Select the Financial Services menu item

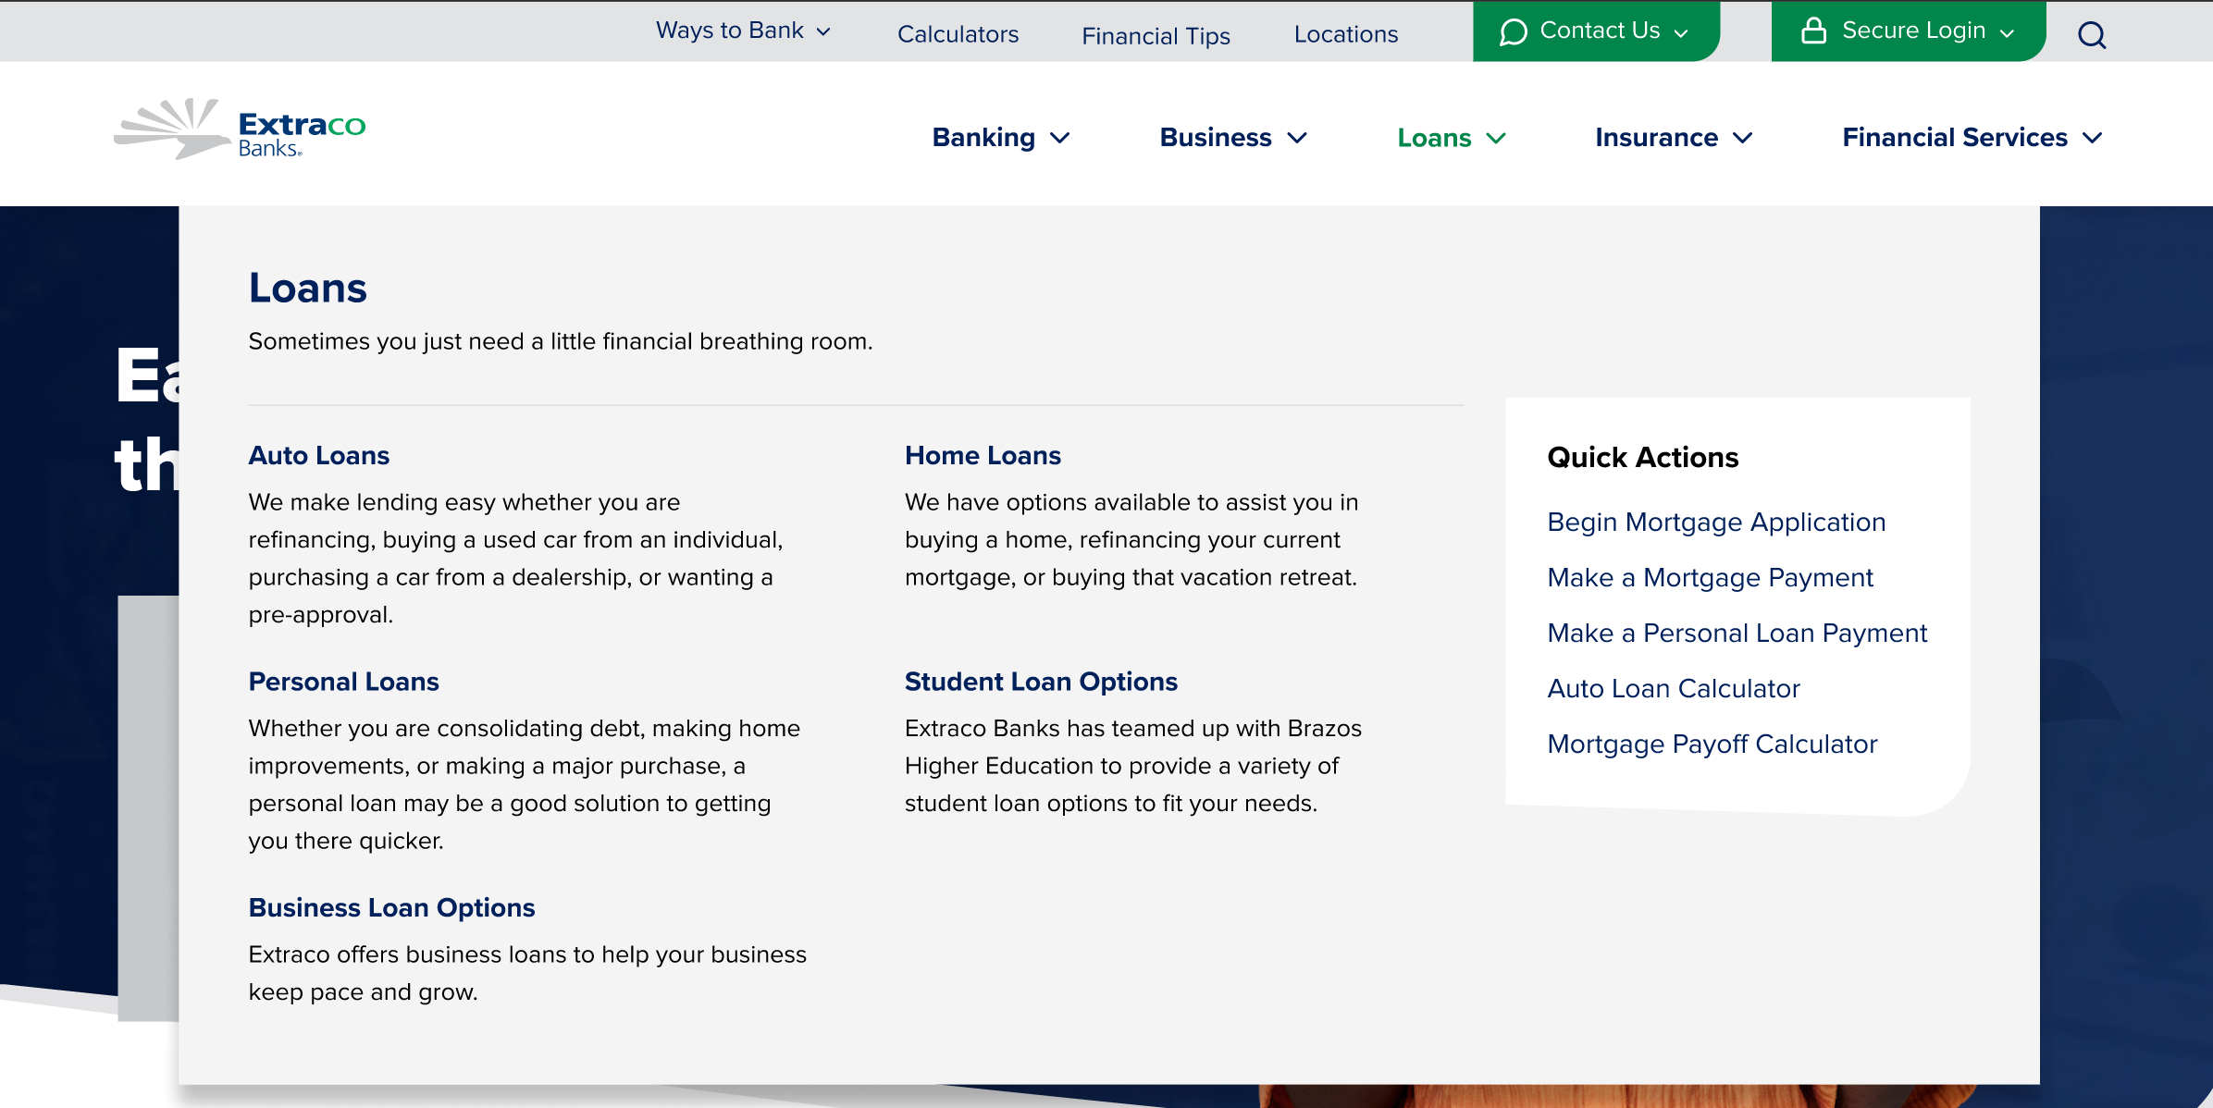(x=1955, y=138)
